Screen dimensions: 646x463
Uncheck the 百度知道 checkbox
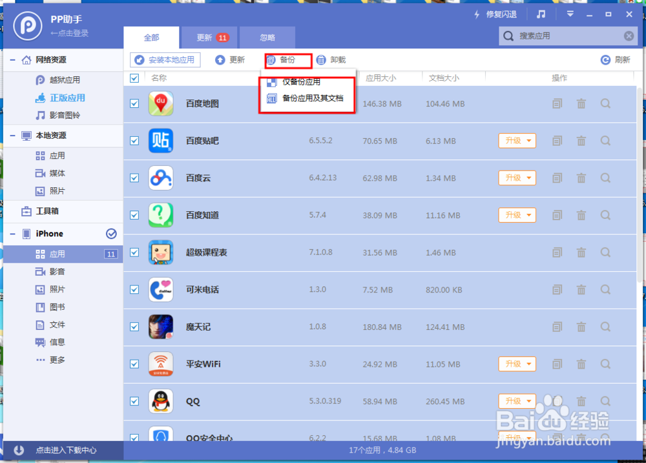pos(134,215)
